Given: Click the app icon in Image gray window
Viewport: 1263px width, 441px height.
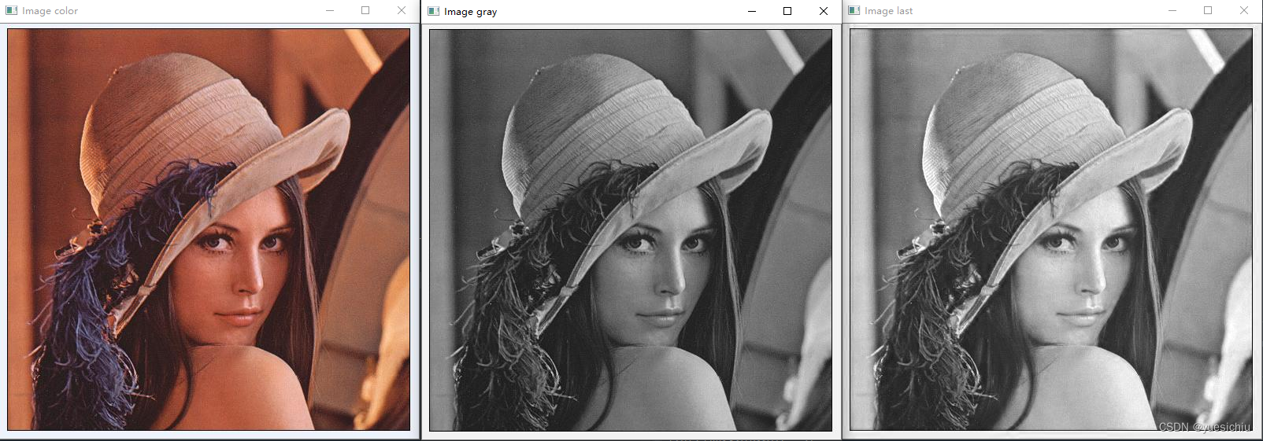Looking at the screenshot, I should [433, 11].
